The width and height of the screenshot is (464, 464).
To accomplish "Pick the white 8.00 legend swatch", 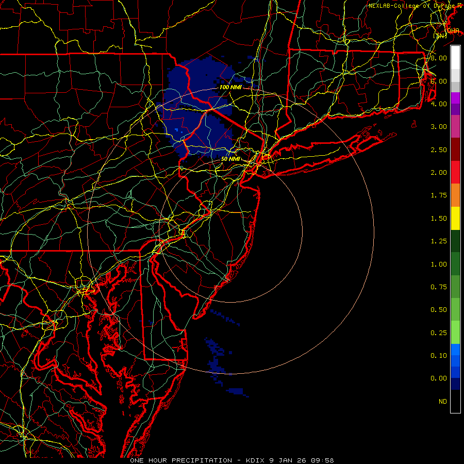I will click(455, 58).
